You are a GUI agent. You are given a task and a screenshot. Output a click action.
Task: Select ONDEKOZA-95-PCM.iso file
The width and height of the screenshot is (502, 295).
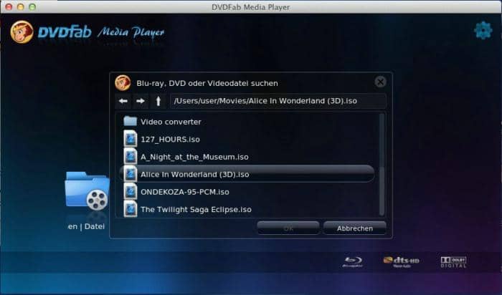pos(247,192)
